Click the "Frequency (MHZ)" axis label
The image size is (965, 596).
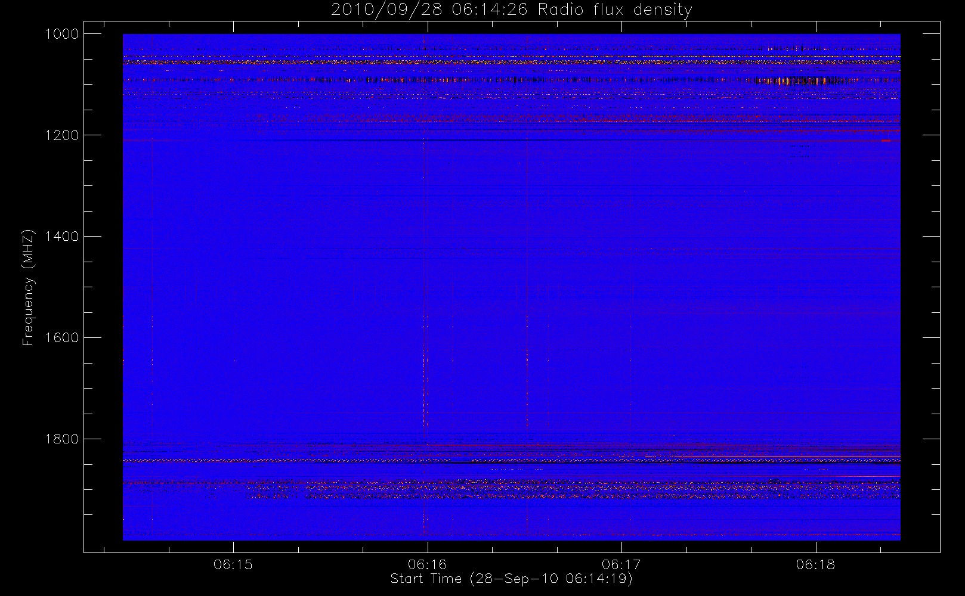tap(28, 287)
